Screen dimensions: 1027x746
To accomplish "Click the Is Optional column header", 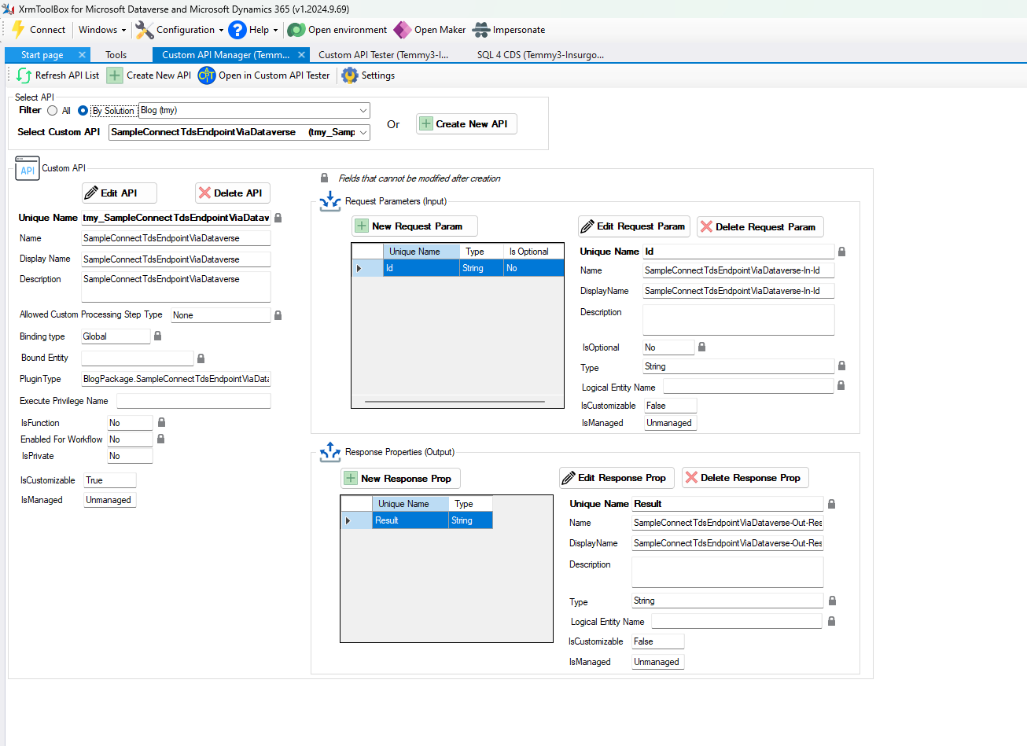I will (x=534, y=252).
